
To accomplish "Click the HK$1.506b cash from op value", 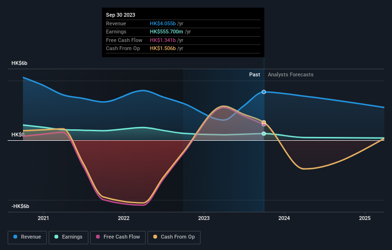I will click(163, 49).
